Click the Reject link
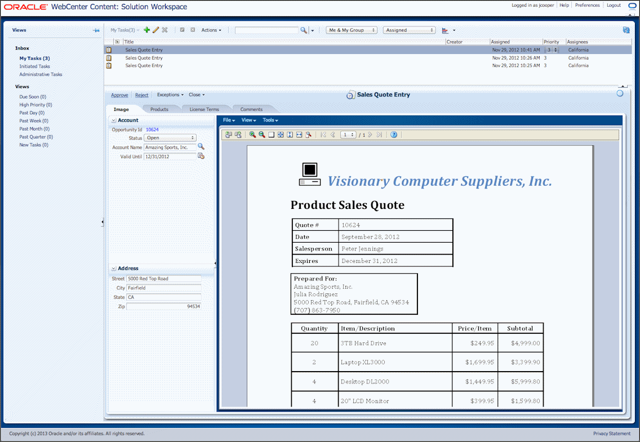This screenshot has height=442, width=640. (141, 95)
